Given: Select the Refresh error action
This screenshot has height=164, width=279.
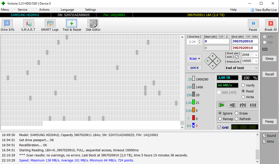Looking at the screenshot, I should pos(236,119).
